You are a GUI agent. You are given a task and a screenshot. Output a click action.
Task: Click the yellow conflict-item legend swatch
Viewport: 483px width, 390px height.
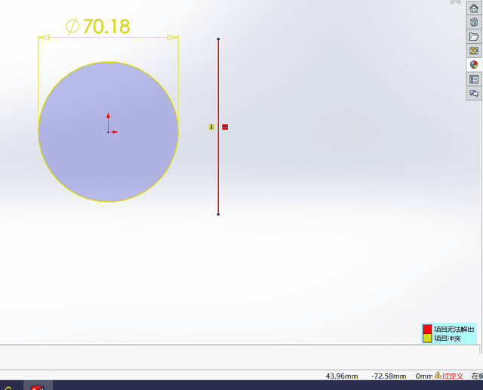[x=427, y=338]
